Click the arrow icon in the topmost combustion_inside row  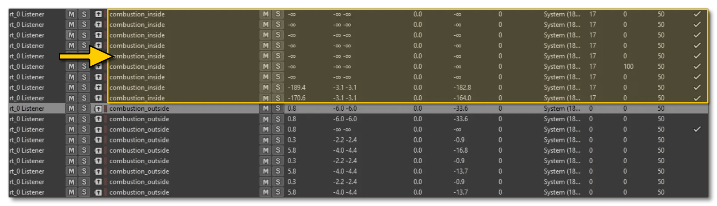[x=98, y=14]
